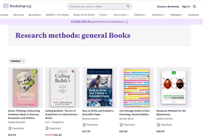Click author Brooke Borel

[x=126, y=119]
